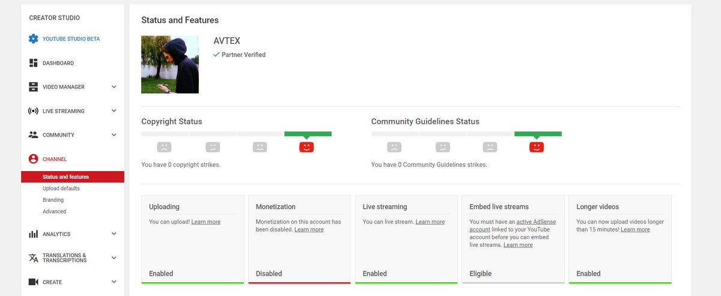Click the neutral gray face under Copyright Status
Viewport: 721px width, 296px height.
tap(260, 146)
